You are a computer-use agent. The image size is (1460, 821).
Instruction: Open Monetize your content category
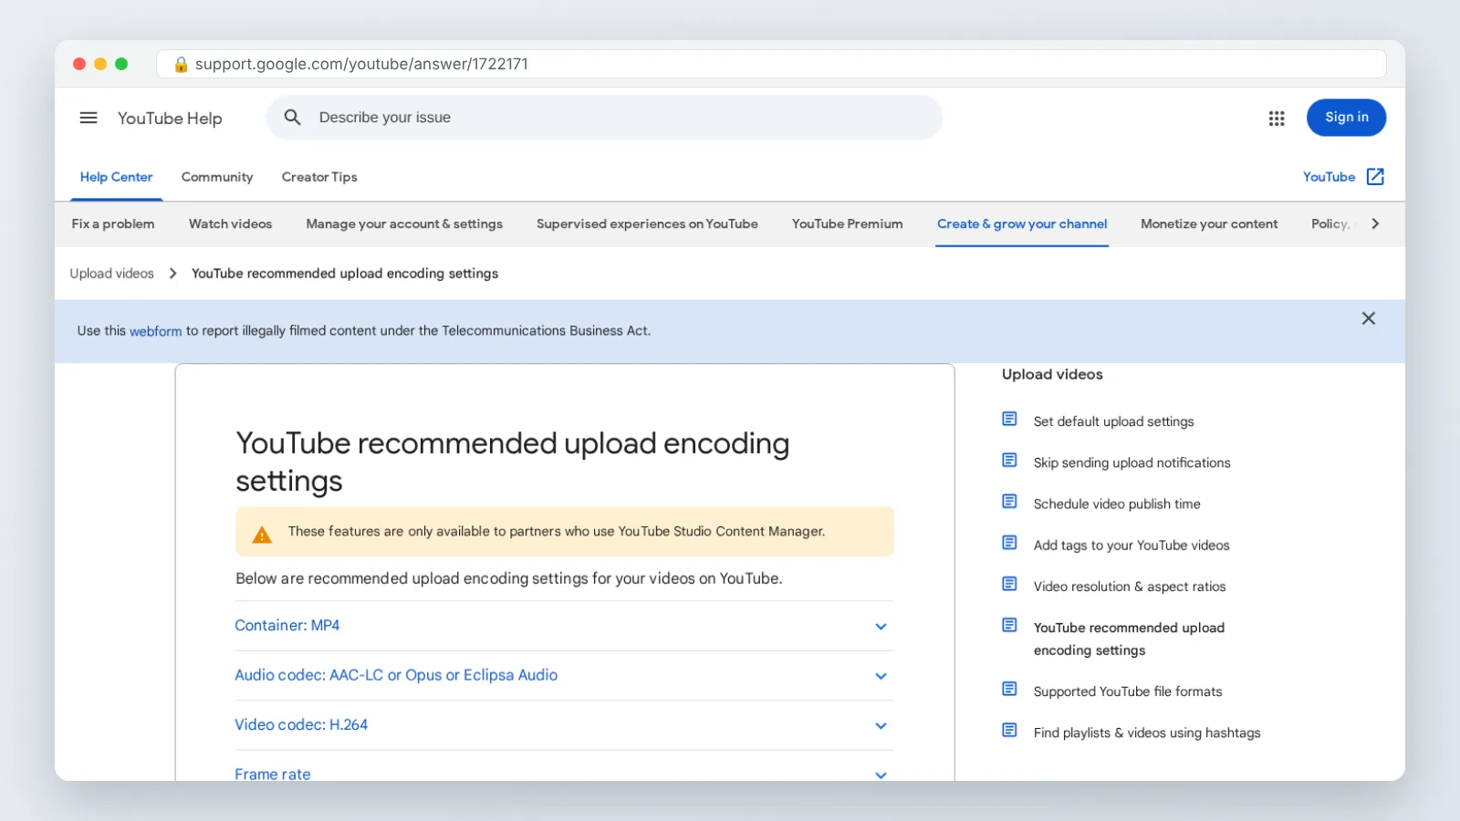(x=1209, y=224)
